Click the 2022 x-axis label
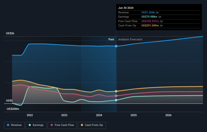Screen dimensions: 207x132 (30, 115)
